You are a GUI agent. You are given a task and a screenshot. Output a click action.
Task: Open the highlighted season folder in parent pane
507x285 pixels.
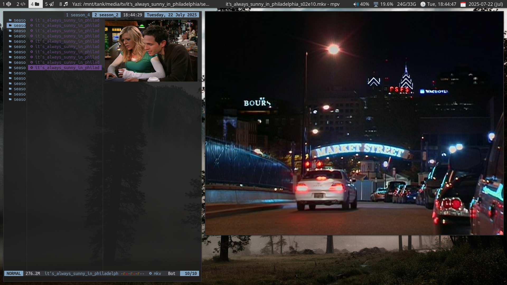coord(17,25)
